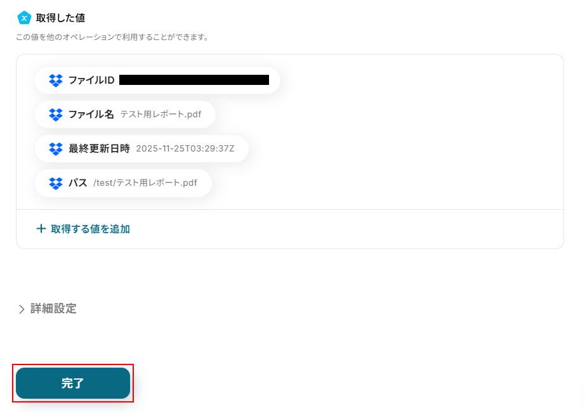Viewport: 585px width, 412px height.
Task: Open the 詳細設定 section label
Action: click(53, 309)
